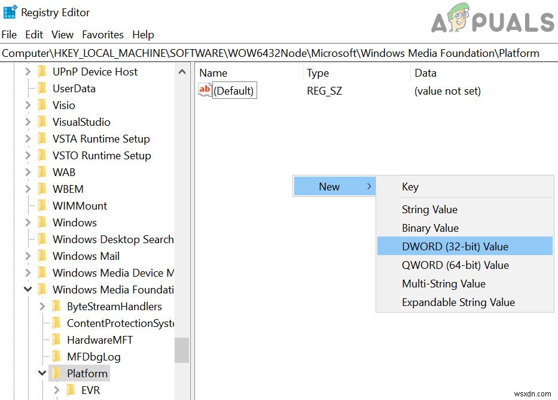Click the Registry Editor app icon in title bar
The width and height of the screenshot is (558, 400).
click(10, 12)
